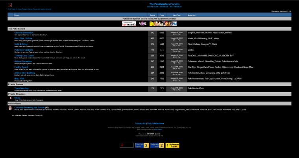
Task: Open the profile link in header
Action: click(149, 6)
